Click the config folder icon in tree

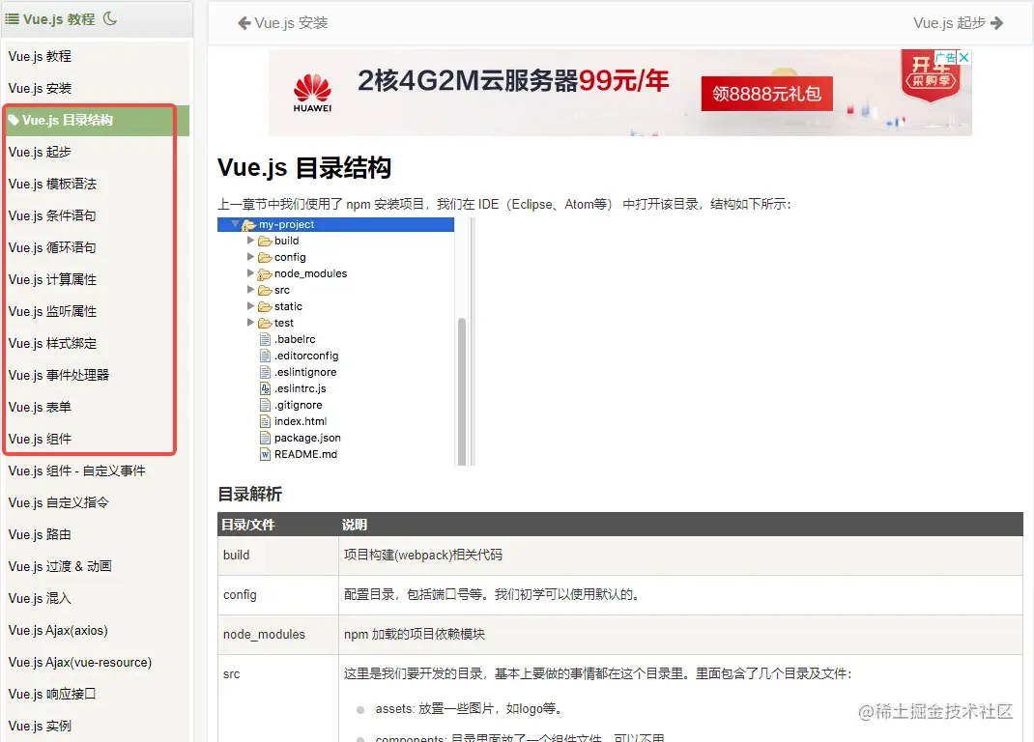click(x=265, y=257)
